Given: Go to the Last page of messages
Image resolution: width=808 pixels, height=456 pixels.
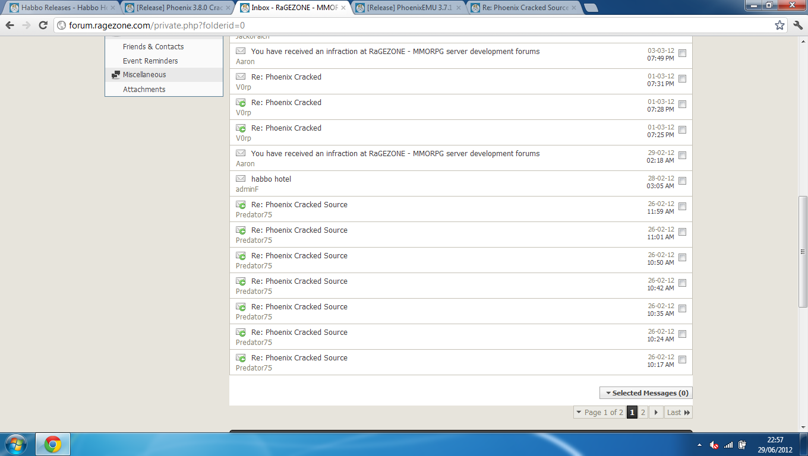Looking at the screenshot, I should (678, 412).
